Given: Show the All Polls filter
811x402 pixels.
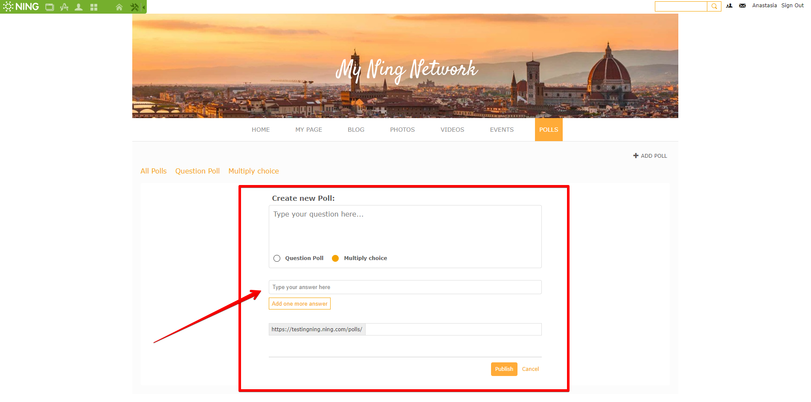Looking at the screenshot, I should pyautogui.click(x=154, y=171).
